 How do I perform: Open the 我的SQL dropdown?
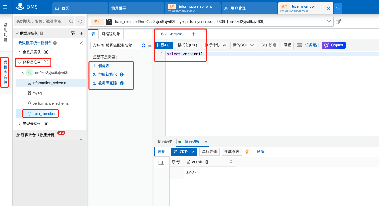coord(243,45)
